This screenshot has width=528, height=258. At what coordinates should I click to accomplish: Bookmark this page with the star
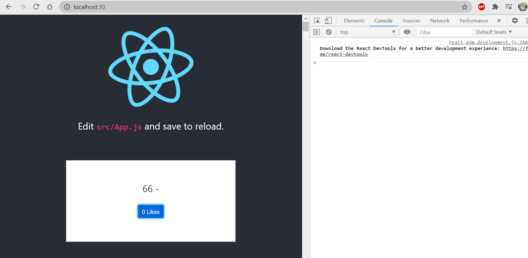465,7
